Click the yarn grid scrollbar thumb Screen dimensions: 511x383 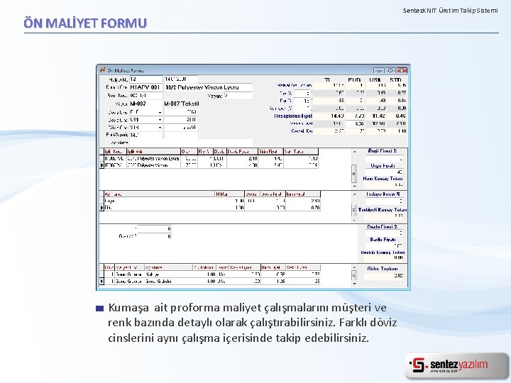354,173
